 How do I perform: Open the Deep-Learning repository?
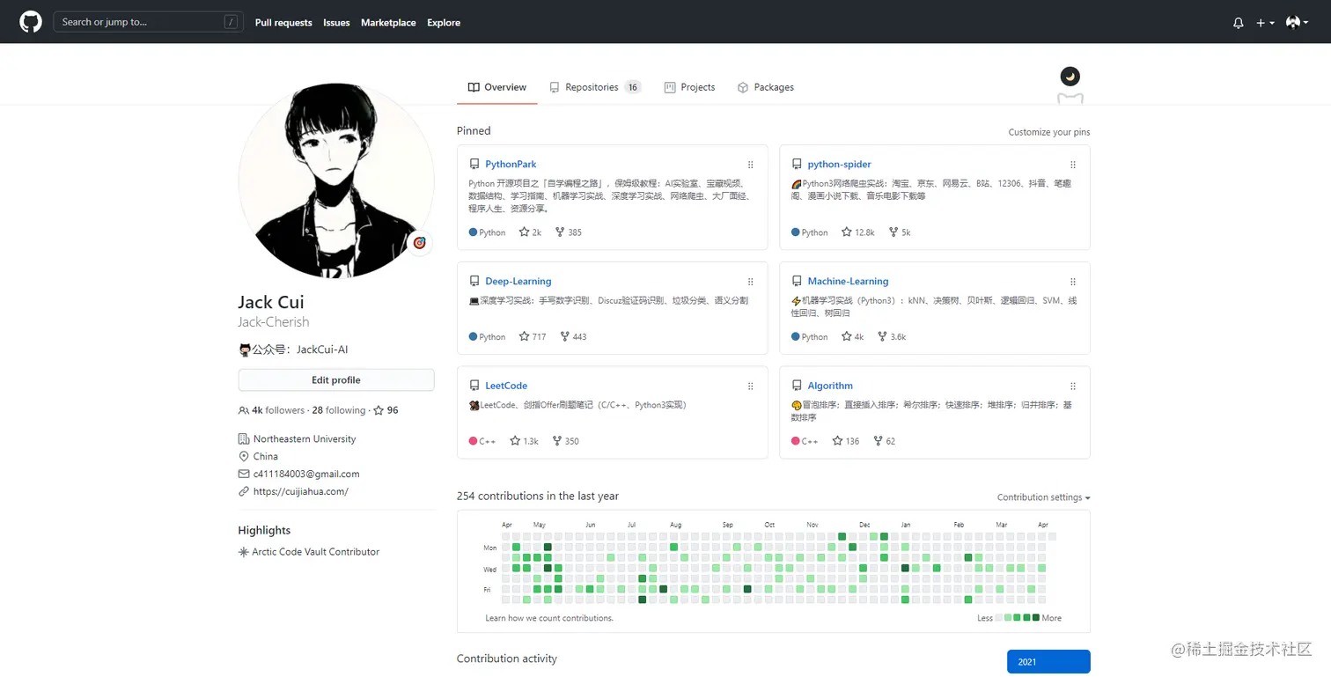(518, 282)
